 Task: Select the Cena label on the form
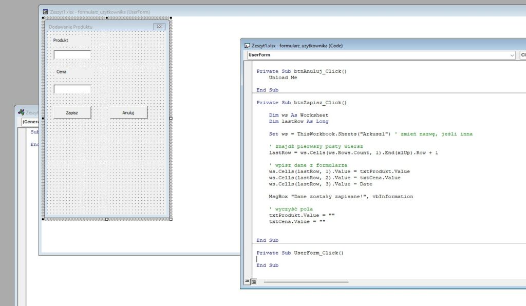coord(62,72)
